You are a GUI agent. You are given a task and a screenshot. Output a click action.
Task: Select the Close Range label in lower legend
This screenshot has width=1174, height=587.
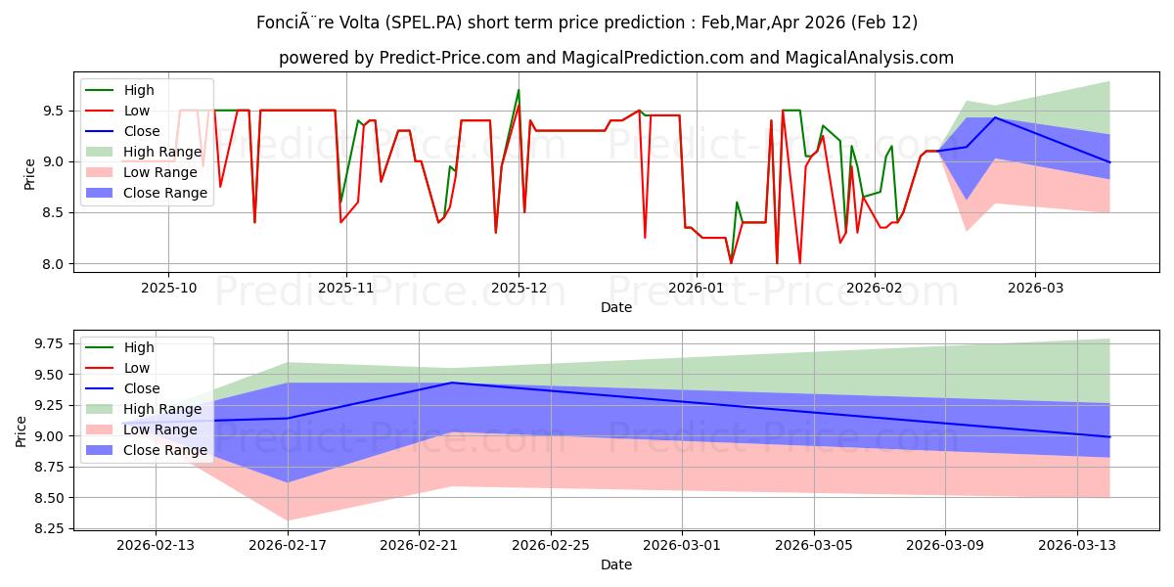click(x=165, y=450)
